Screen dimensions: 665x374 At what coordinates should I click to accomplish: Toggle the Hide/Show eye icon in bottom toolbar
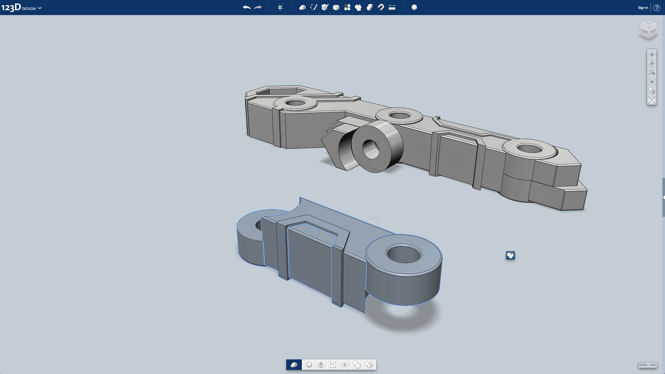[345, 365]
